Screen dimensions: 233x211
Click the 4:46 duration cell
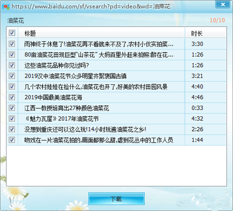click(197, 97)
